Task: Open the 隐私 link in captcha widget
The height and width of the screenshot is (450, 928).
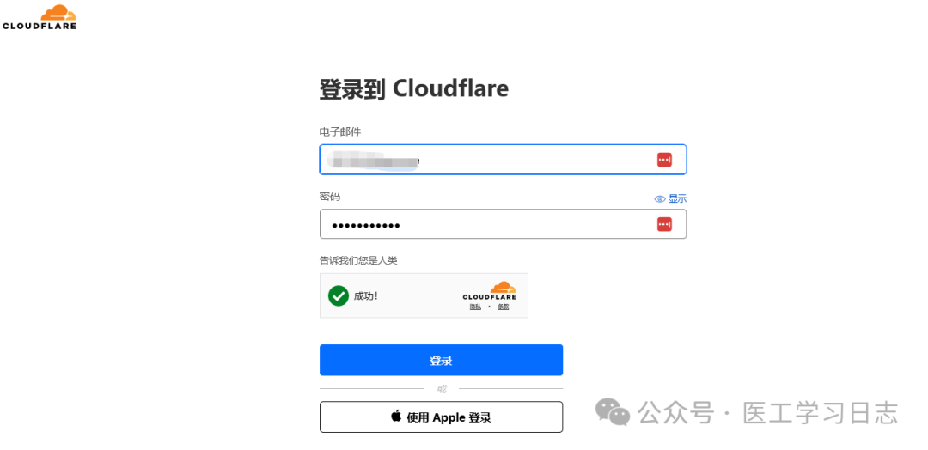Action: tap(475, 307)
